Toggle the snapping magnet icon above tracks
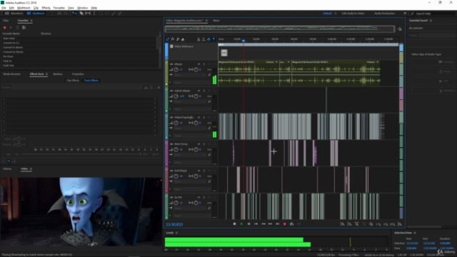 [x=209, y=39]
